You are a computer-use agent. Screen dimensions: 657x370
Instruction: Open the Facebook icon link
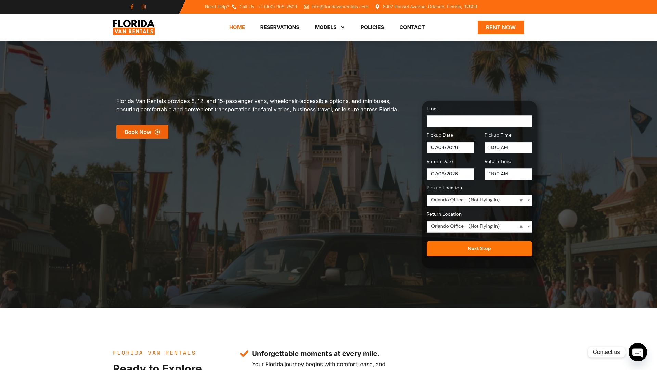(x=132, y=7)
